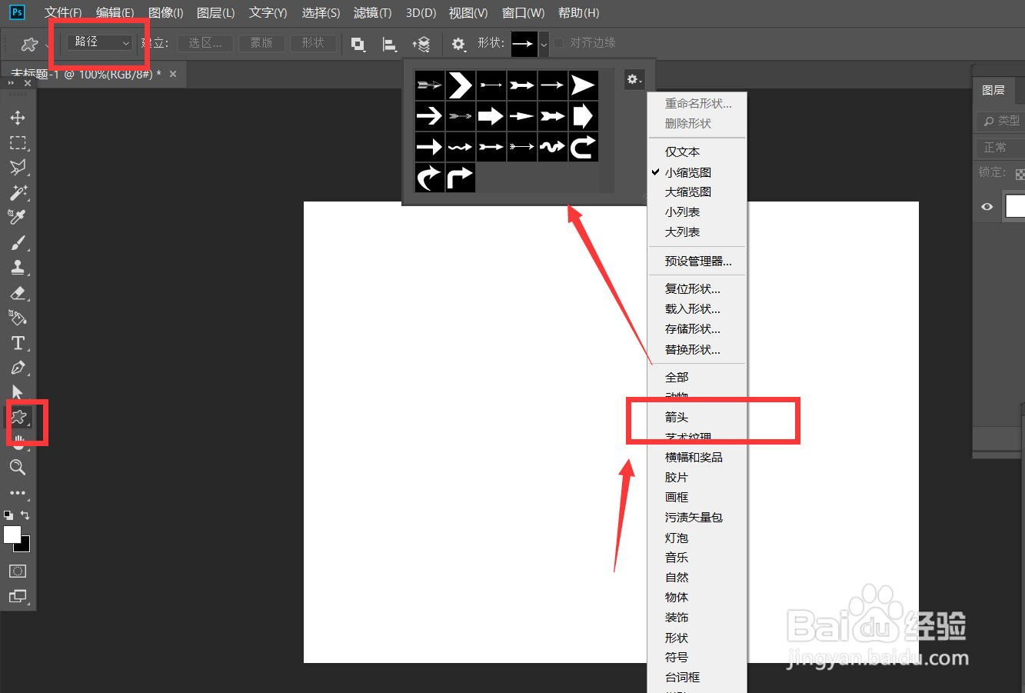1025x693 pixels.
Task: Select the curved arrow shape thumbnail
Action: [430, 178]
